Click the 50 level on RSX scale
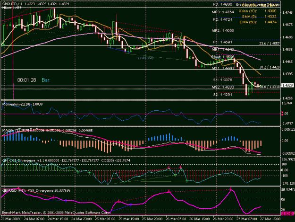This screenshot has height=222, width=295. click(284, 200)
